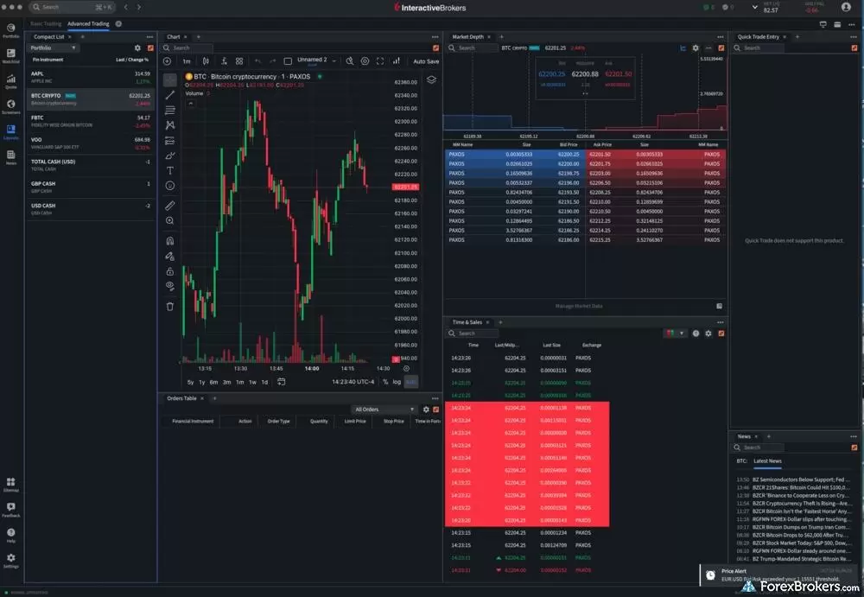Select the zoom-in magnifier chart tool
This screenshot has width=864, height=597.
coord(170,220)
